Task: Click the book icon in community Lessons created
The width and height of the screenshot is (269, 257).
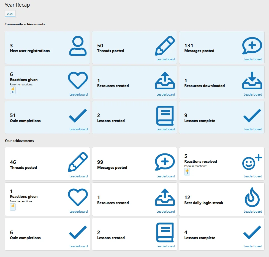Action: coord(165,115)
